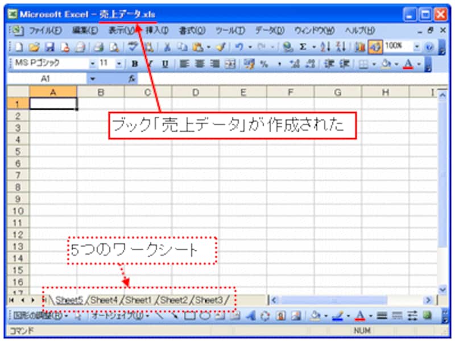
Task: Click the Copy icon in the toolbar
Action: pos(182,47)
